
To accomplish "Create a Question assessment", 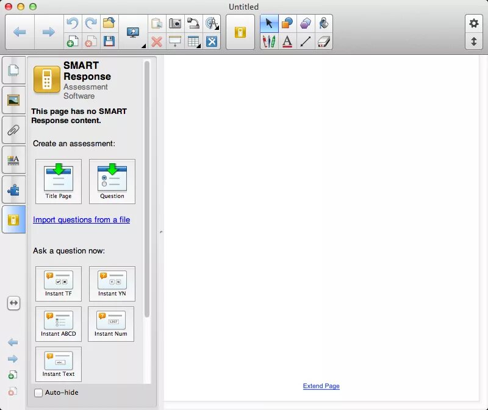I will coord(112,182).
